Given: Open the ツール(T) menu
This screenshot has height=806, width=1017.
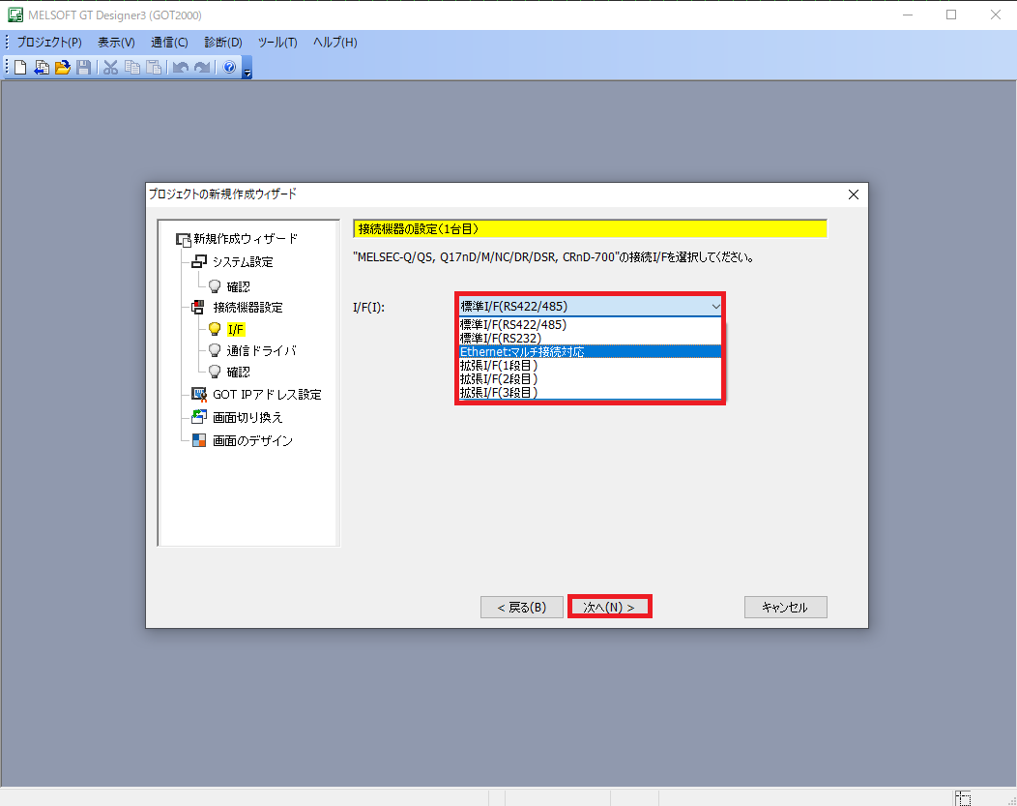Looking at the screenshot, I should click(x=277, y=43).
